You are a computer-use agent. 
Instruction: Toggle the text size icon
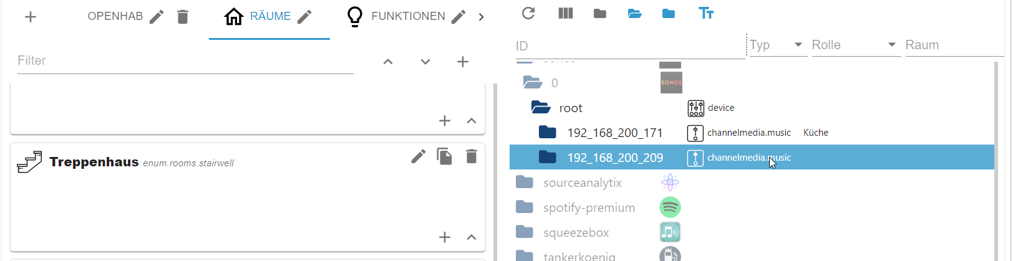pos(706,14)
